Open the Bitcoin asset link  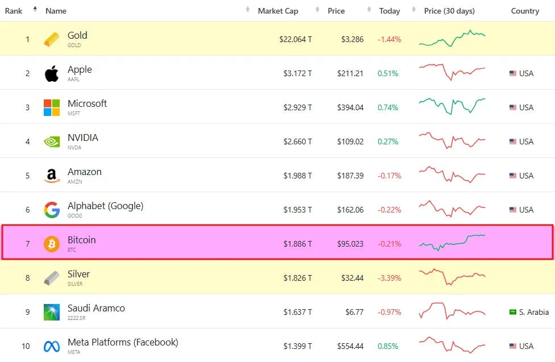click(81, 240)
